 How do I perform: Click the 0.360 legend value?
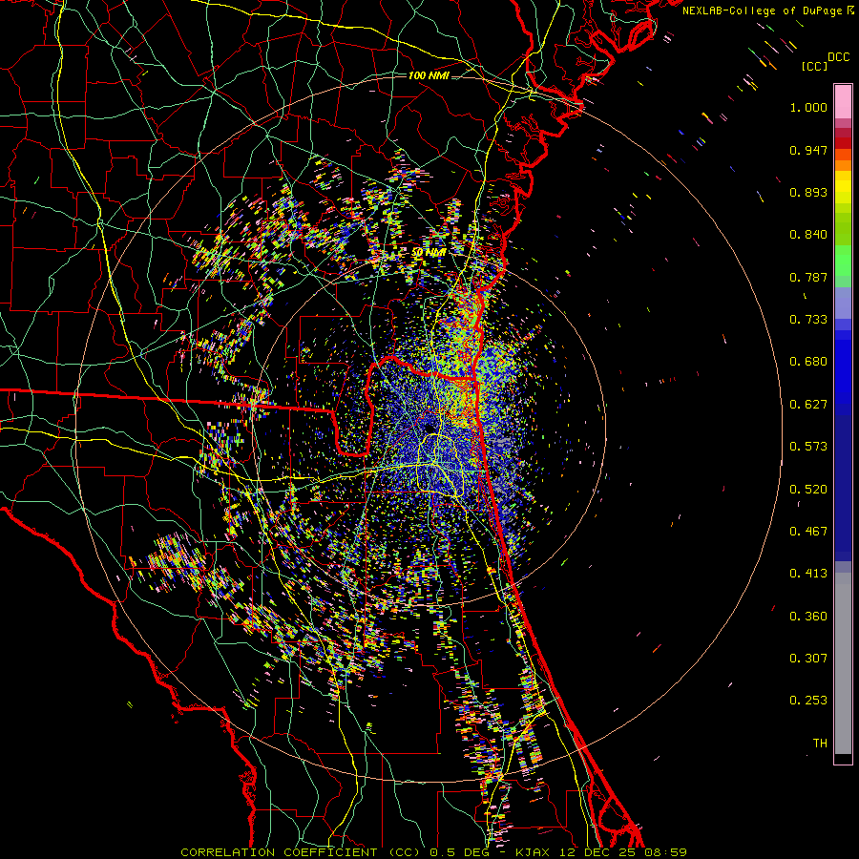tap(808, 617)
